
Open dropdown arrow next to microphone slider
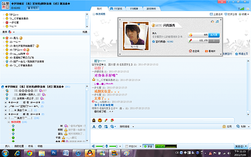click(x=120, y=146)
